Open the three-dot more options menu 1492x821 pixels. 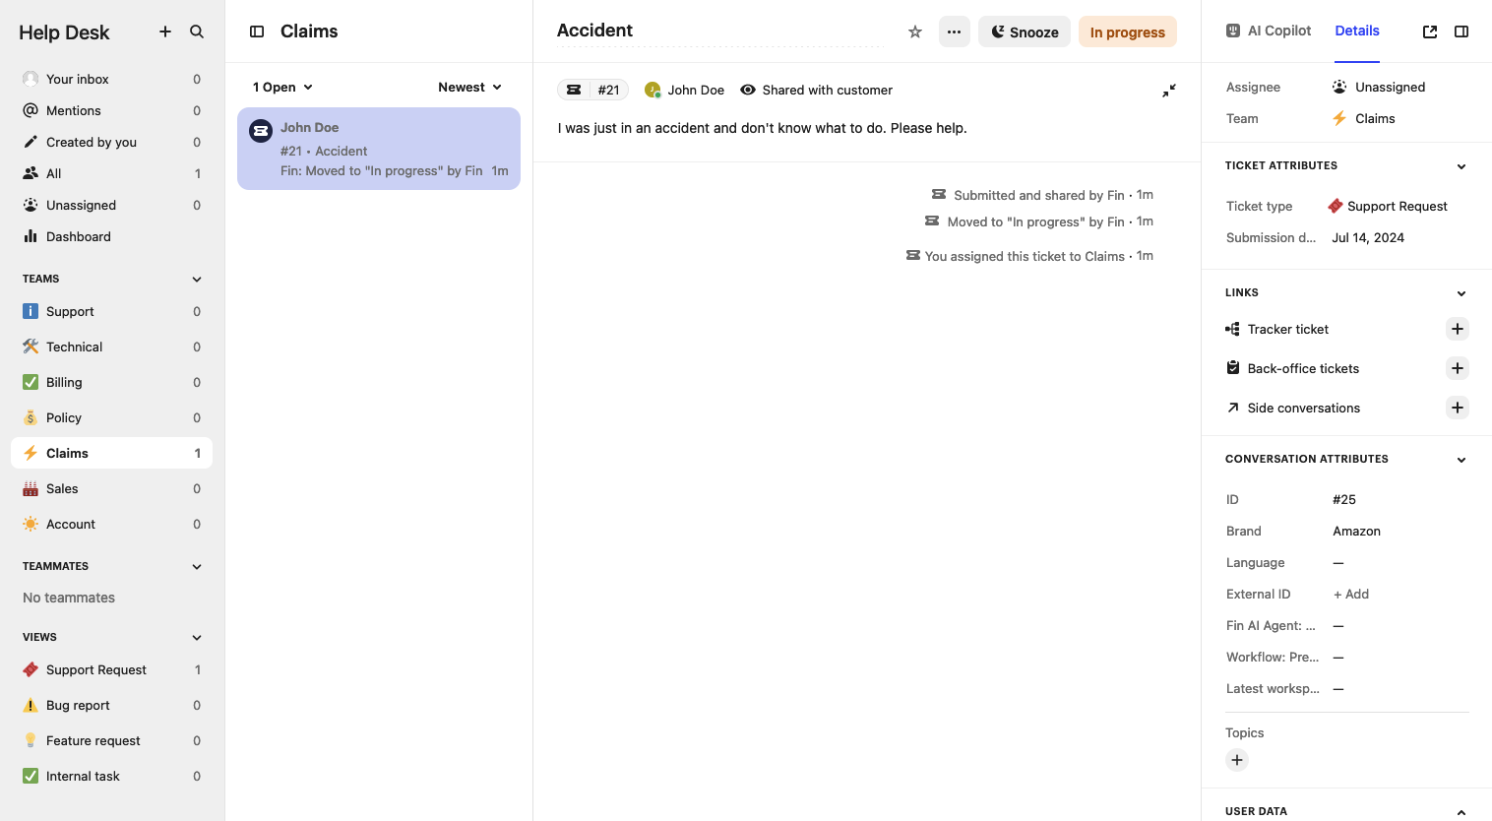click(x=955, y=32)
